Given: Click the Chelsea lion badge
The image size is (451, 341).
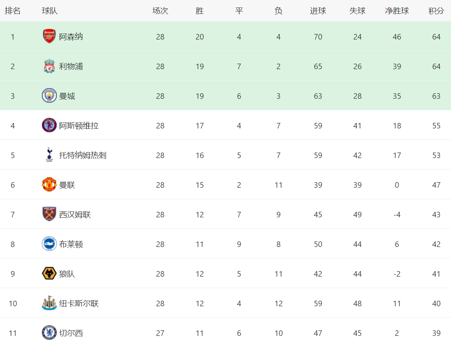Looking at the screenshot, I should pos(49,333).
